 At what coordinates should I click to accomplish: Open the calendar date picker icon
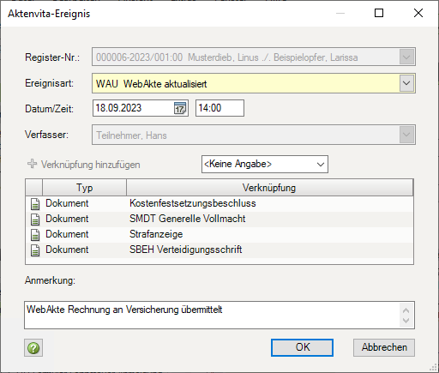[x=180, y=108]
